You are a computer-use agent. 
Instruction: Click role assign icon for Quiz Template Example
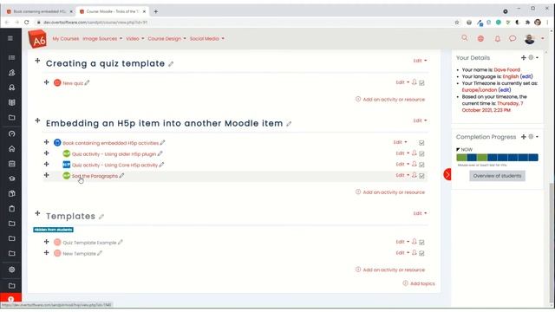click(415, 242)
